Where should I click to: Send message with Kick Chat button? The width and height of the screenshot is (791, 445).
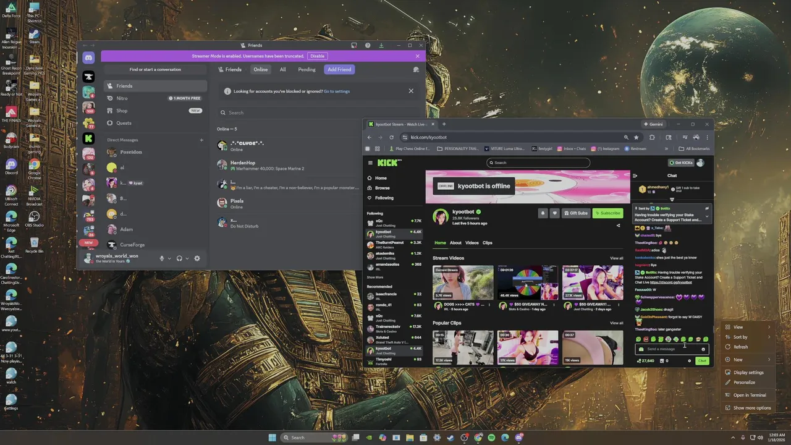(x=702, y=361)
